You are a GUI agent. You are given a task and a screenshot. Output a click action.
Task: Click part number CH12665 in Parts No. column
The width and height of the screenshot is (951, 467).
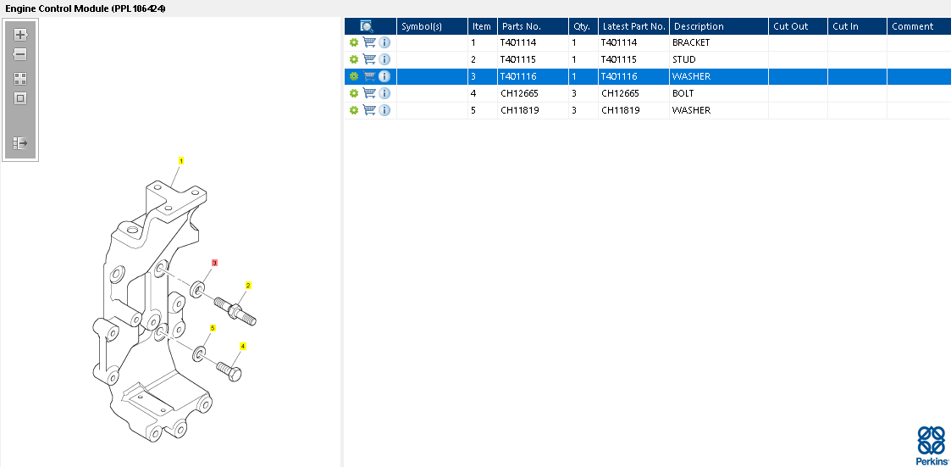pos(519,93)
